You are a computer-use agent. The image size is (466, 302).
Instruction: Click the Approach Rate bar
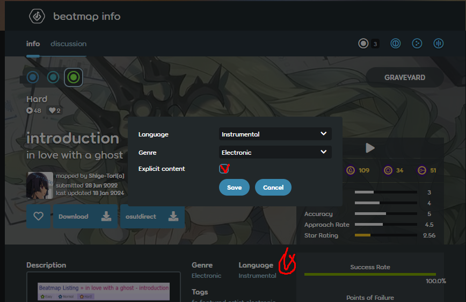click(386, 224)
